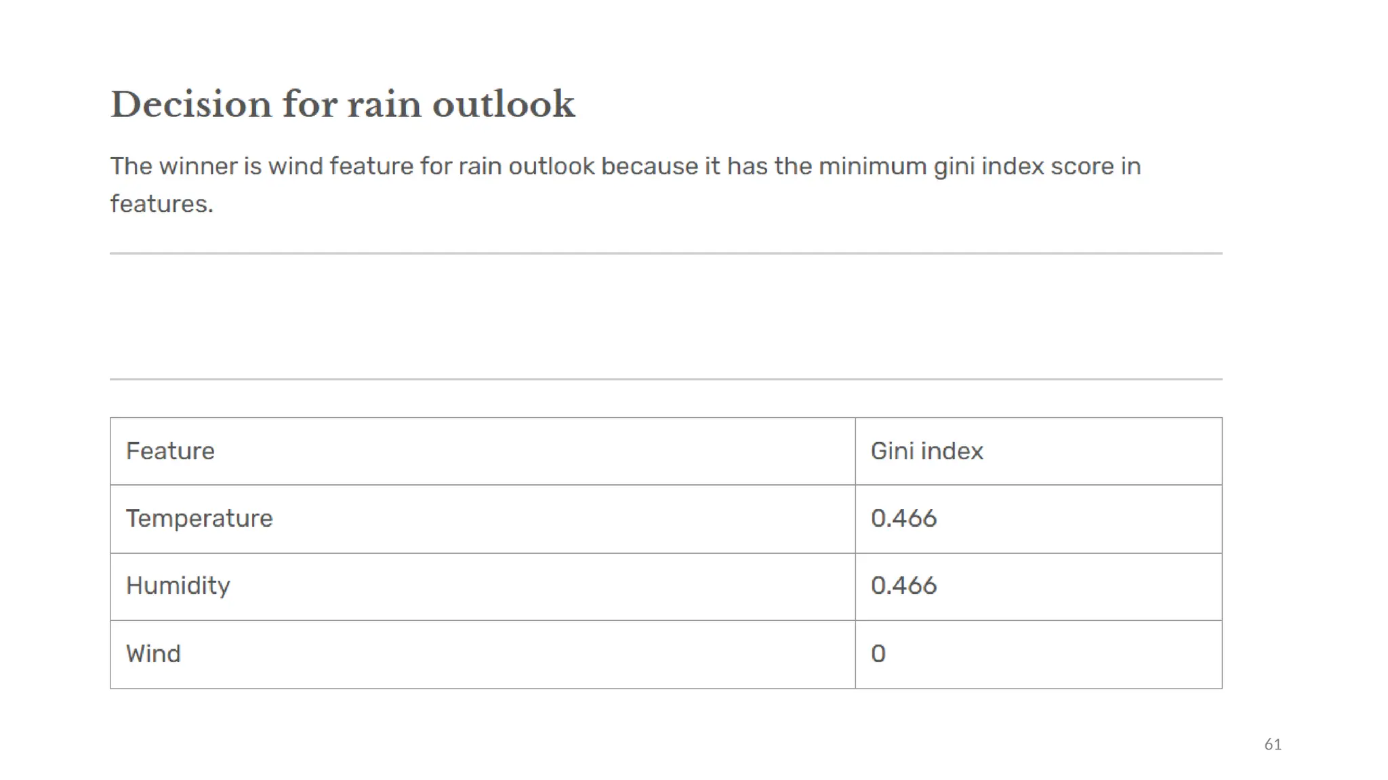Click the paragraph starting 'The winner is wind'
The width and height of the screenshot is (1388, 780).
coord(626,185)
